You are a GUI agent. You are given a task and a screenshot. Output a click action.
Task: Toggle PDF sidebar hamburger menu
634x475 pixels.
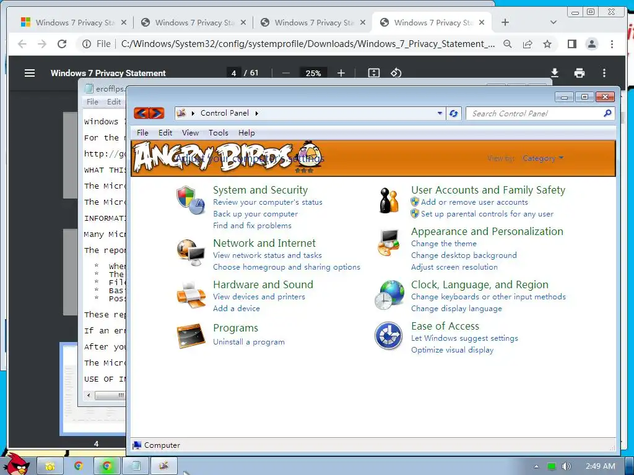pos(30,73)
